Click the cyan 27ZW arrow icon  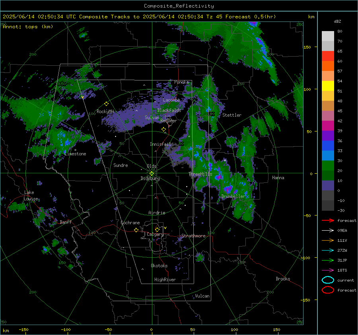328,251
